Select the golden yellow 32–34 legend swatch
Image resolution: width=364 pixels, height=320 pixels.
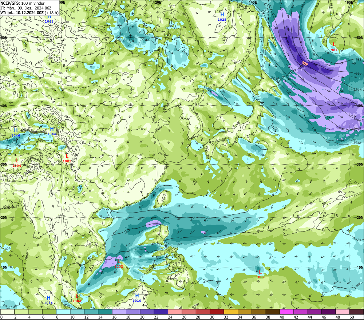(x=231, y=312)
